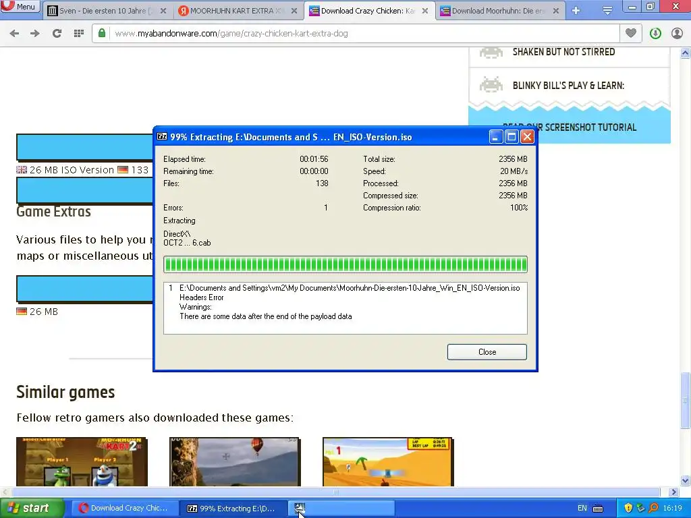691x518 pixels.
Task: Open the user account profile icon
Action: click(677, 33)
